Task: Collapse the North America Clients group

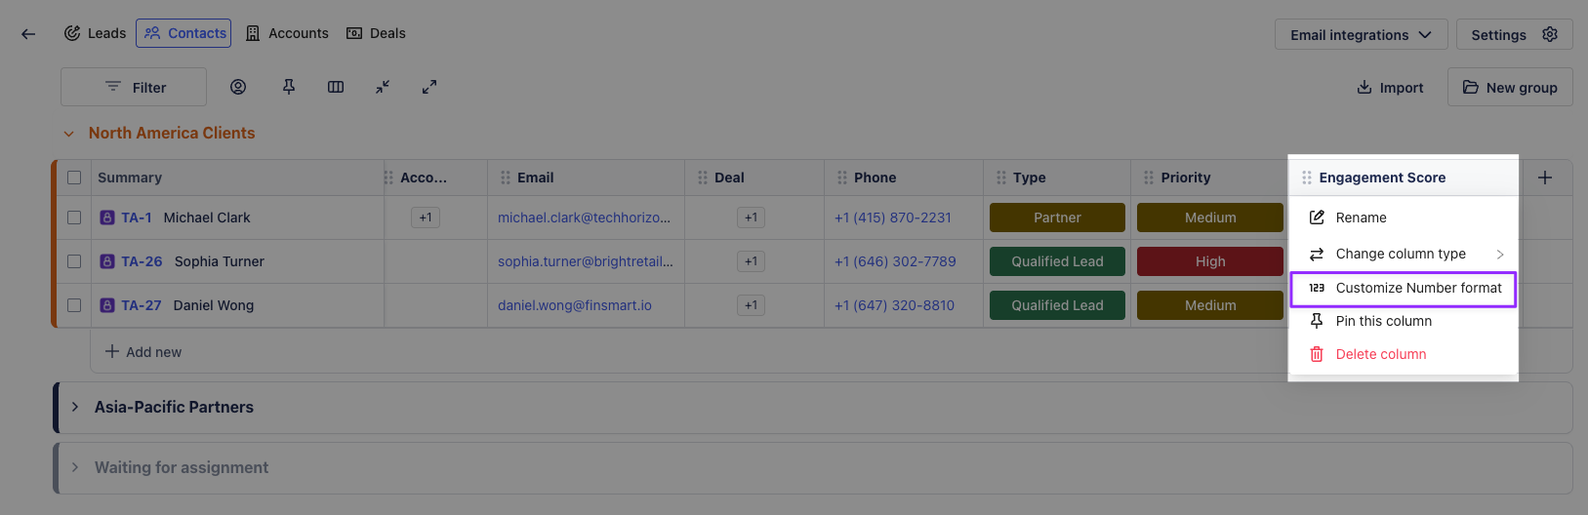Action: coord(69,134)
